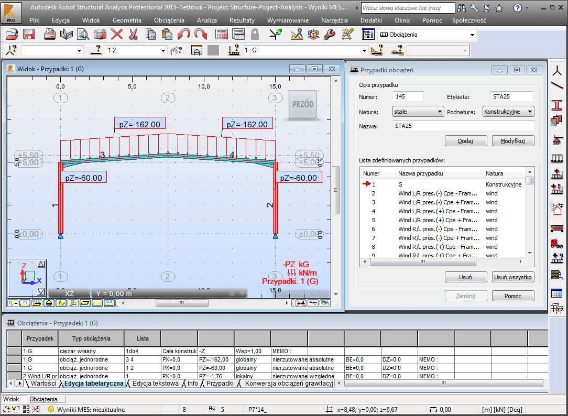The width and height of the screenshot is (568, 416).
Task: Click the scissors cut icon
Action: coord(133,35)
